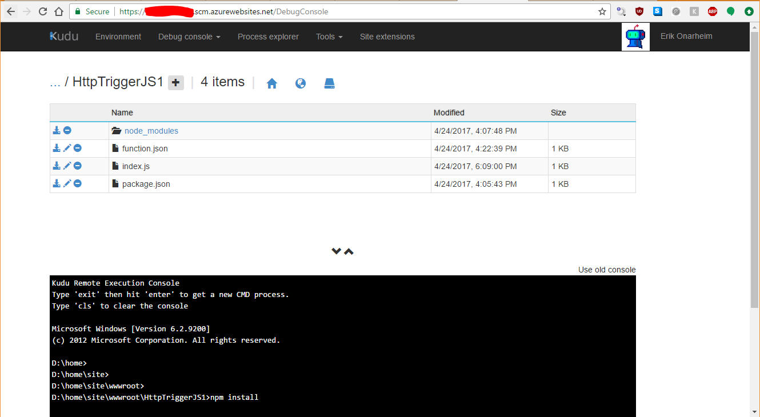Download the node_modules folder
Screen dimensions: 760x417
pyautogui.click(x=57, y=131)
